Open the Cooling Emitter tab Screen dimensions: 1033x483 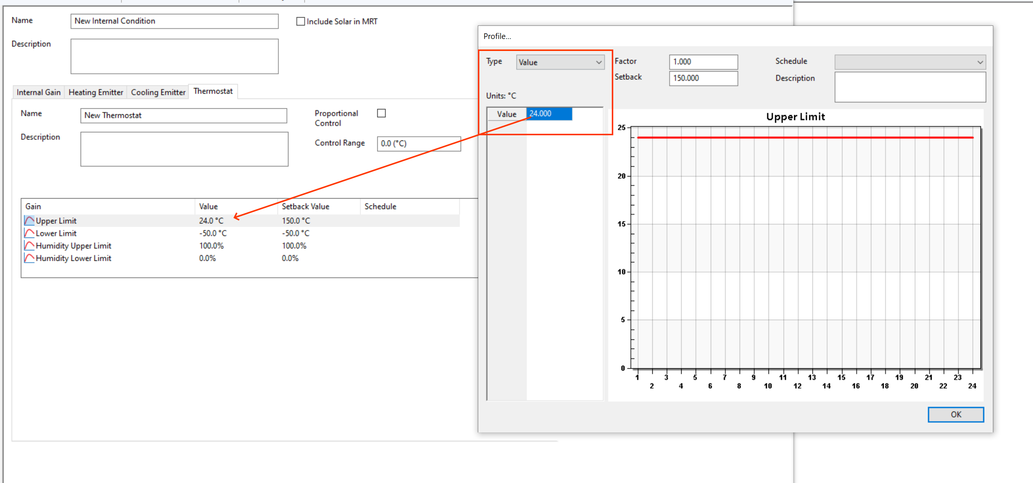(x=158, y=92)
